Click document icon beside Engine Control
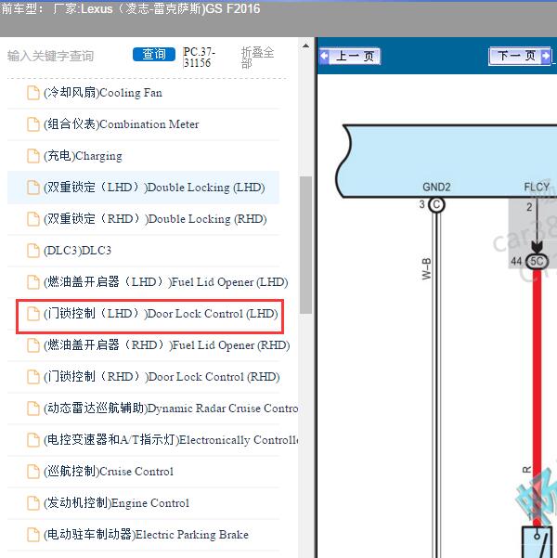The height and width of the screenshot is (558, 557). [33, 503]
